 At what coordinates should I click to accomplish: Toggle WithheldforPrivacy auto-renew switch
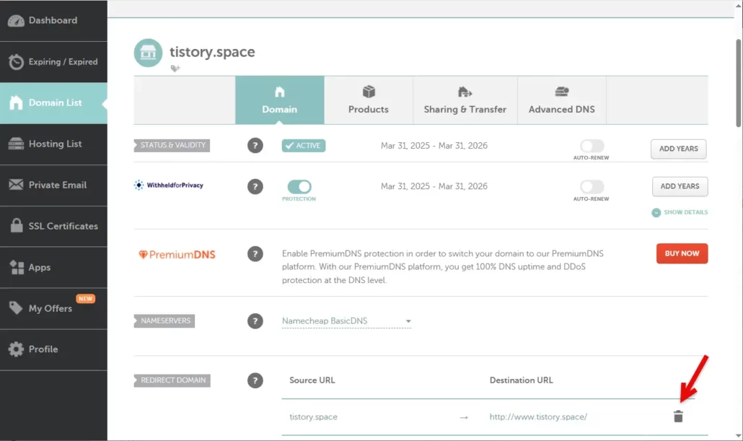(x=592, y=186)
